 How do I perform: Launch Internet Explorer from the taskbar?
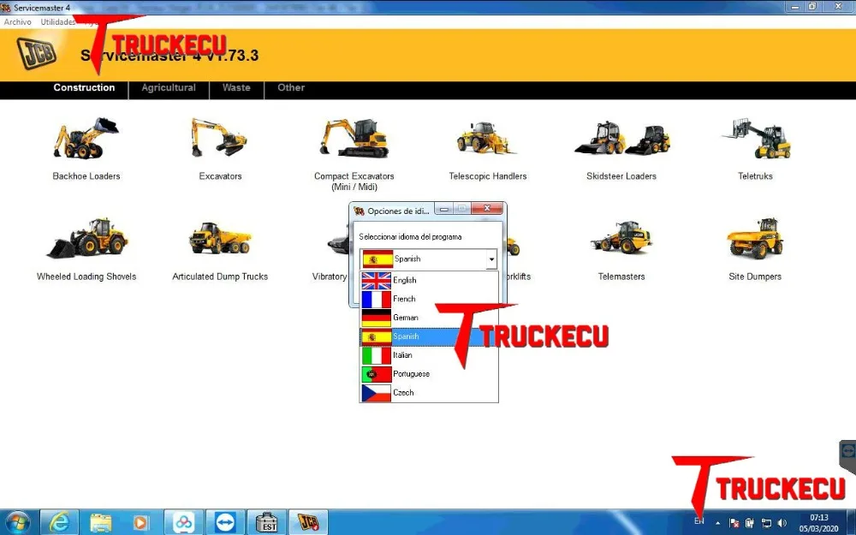(x=59, y=523)
